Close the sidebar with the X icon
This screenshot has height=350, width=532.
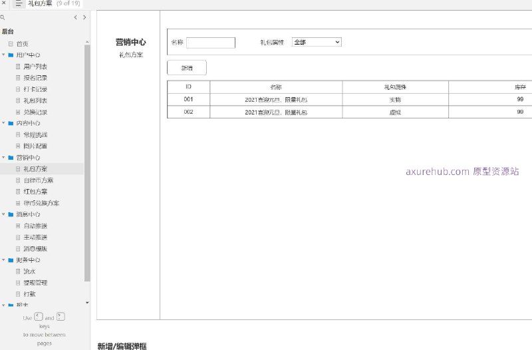pyautogui.click(x=4, y=3)
